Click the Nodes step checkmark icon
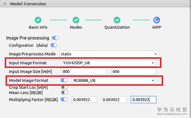The width and height of the screenshot is (191, 118). click(x=76, y=20)
